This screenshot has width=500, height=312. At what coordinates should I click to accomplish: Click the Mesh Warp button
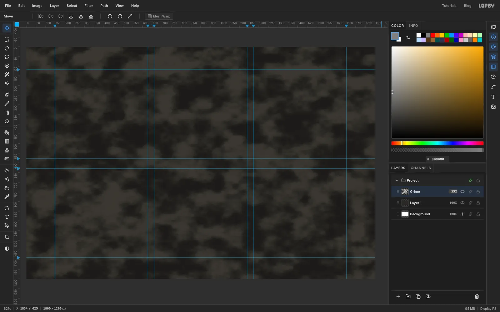[x=159, y=16]
